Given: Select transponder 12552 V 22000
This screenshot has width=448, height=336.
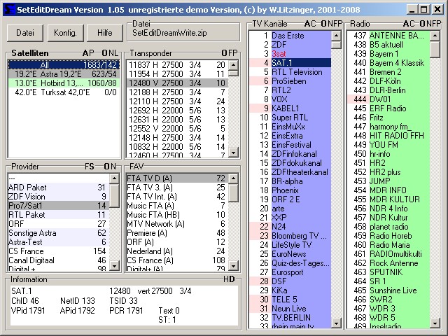Looking at the screenshot, I should pos(177,129).
